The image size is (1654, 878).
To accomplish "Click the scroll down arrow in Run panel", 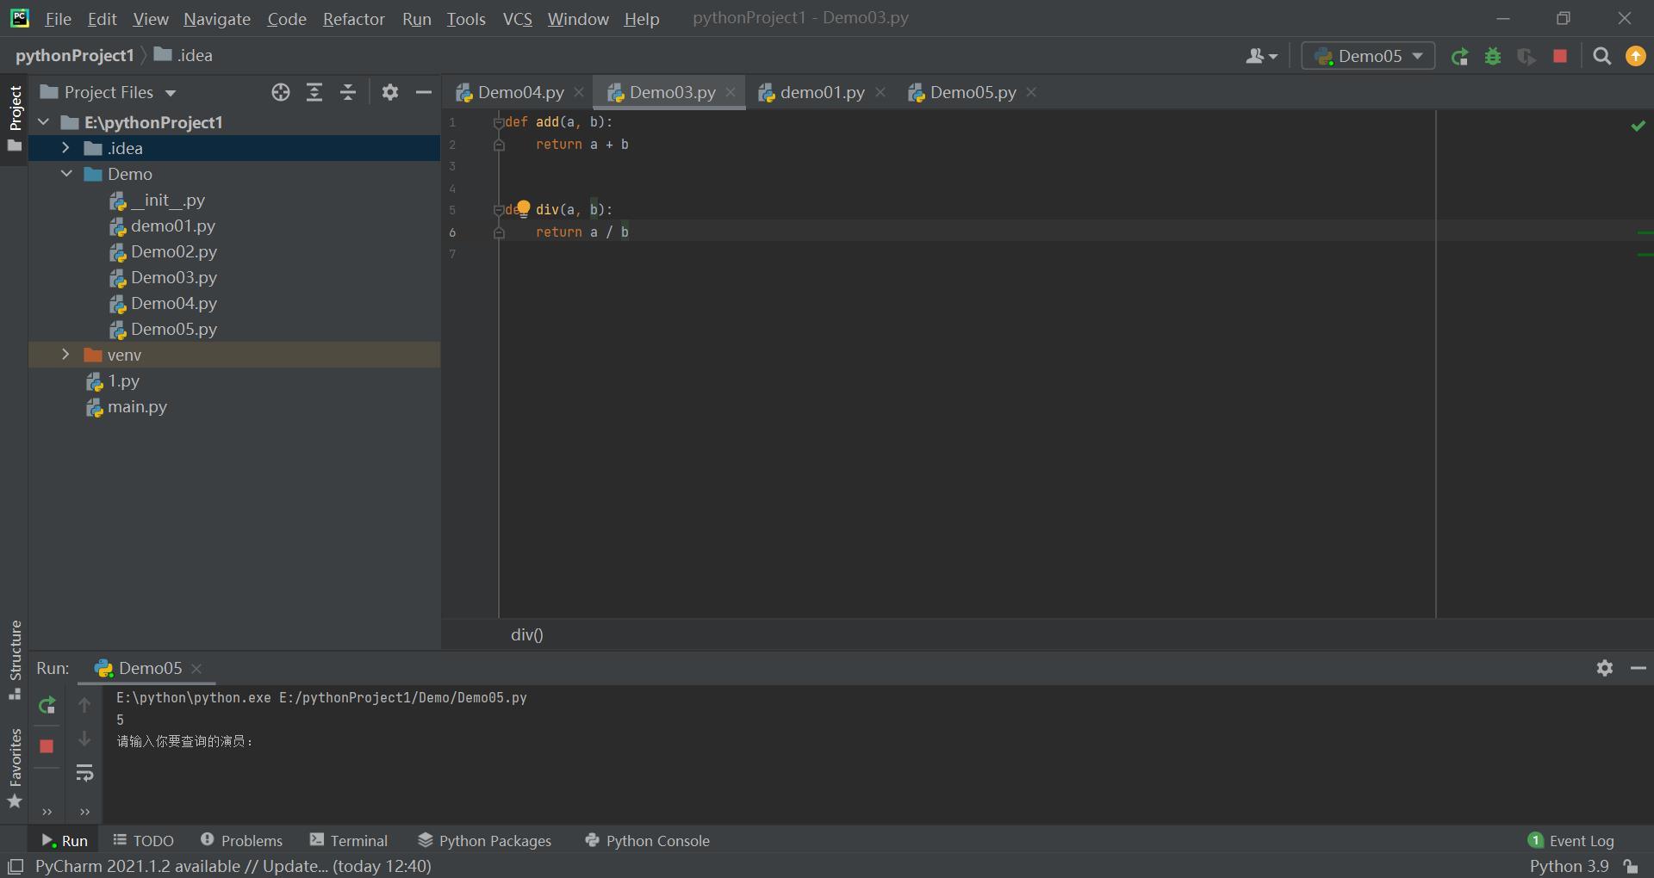I will (84, 739).
